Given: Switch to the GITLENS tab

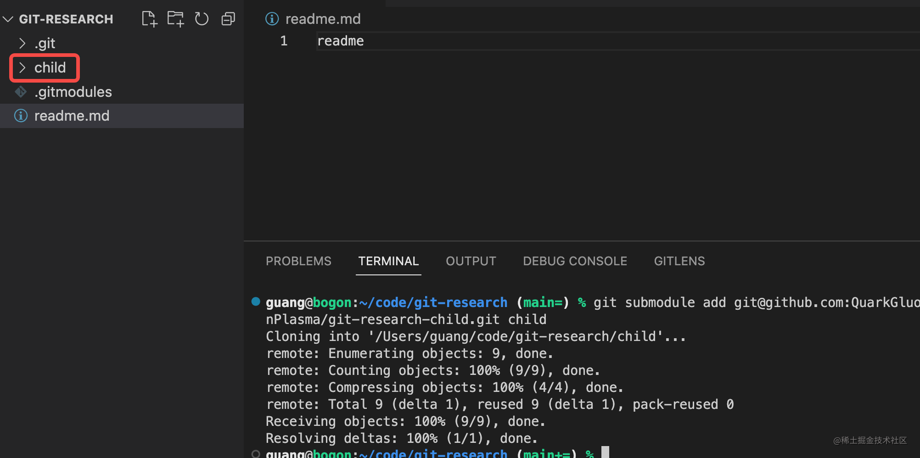Looking at the screenshot, I should point(679,261).
